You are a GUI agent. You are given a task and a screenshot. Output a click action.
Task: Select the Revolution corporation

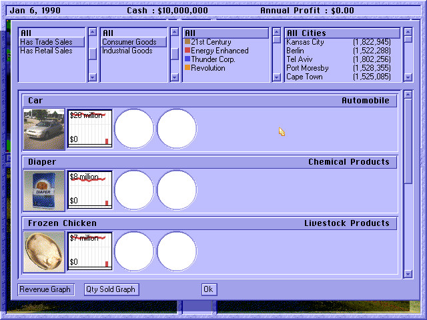tap(226, 68)
